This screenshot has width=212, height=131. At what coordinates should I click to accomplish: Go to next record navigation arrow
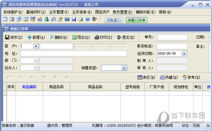click(x=32, y=77)
